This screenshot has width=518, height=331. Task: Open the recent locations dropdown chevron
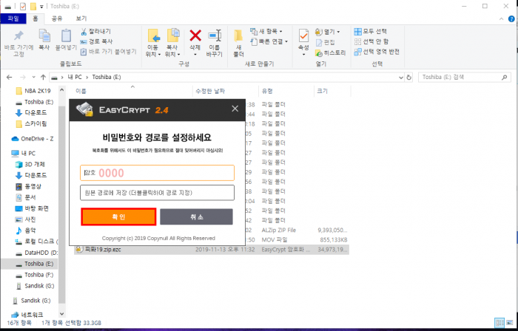pyautogui.click(x=33, y=77)
